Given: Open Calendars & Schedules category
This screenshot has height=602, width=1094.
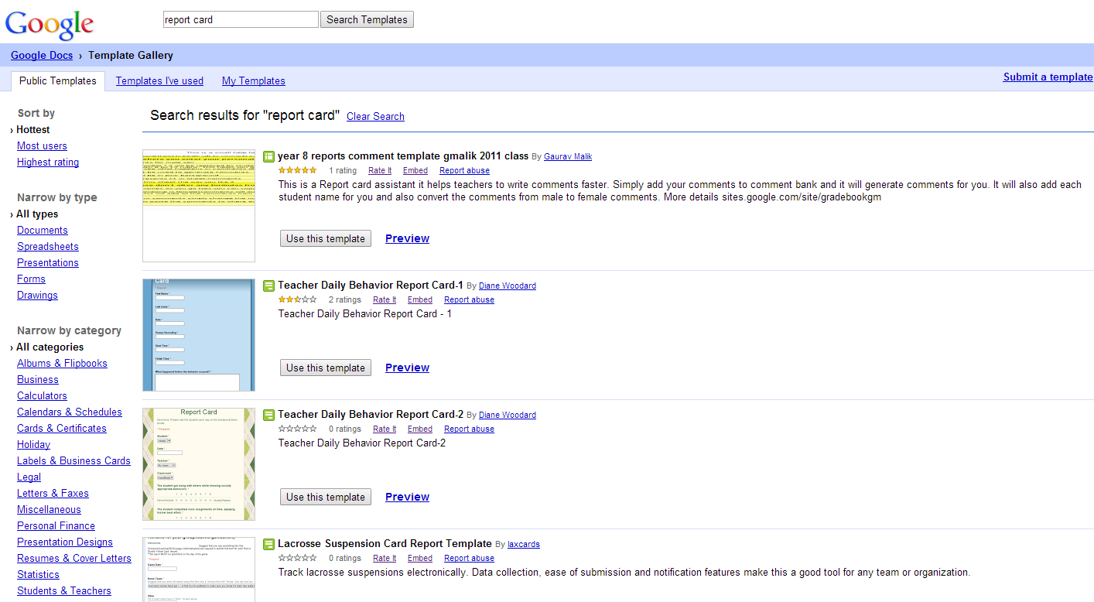Looking at the screenshot, I should [x=70, y=412].
